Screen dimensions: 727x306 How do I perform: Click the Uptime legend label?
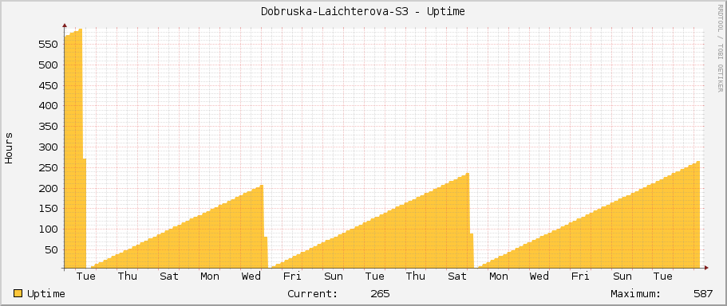46,294
